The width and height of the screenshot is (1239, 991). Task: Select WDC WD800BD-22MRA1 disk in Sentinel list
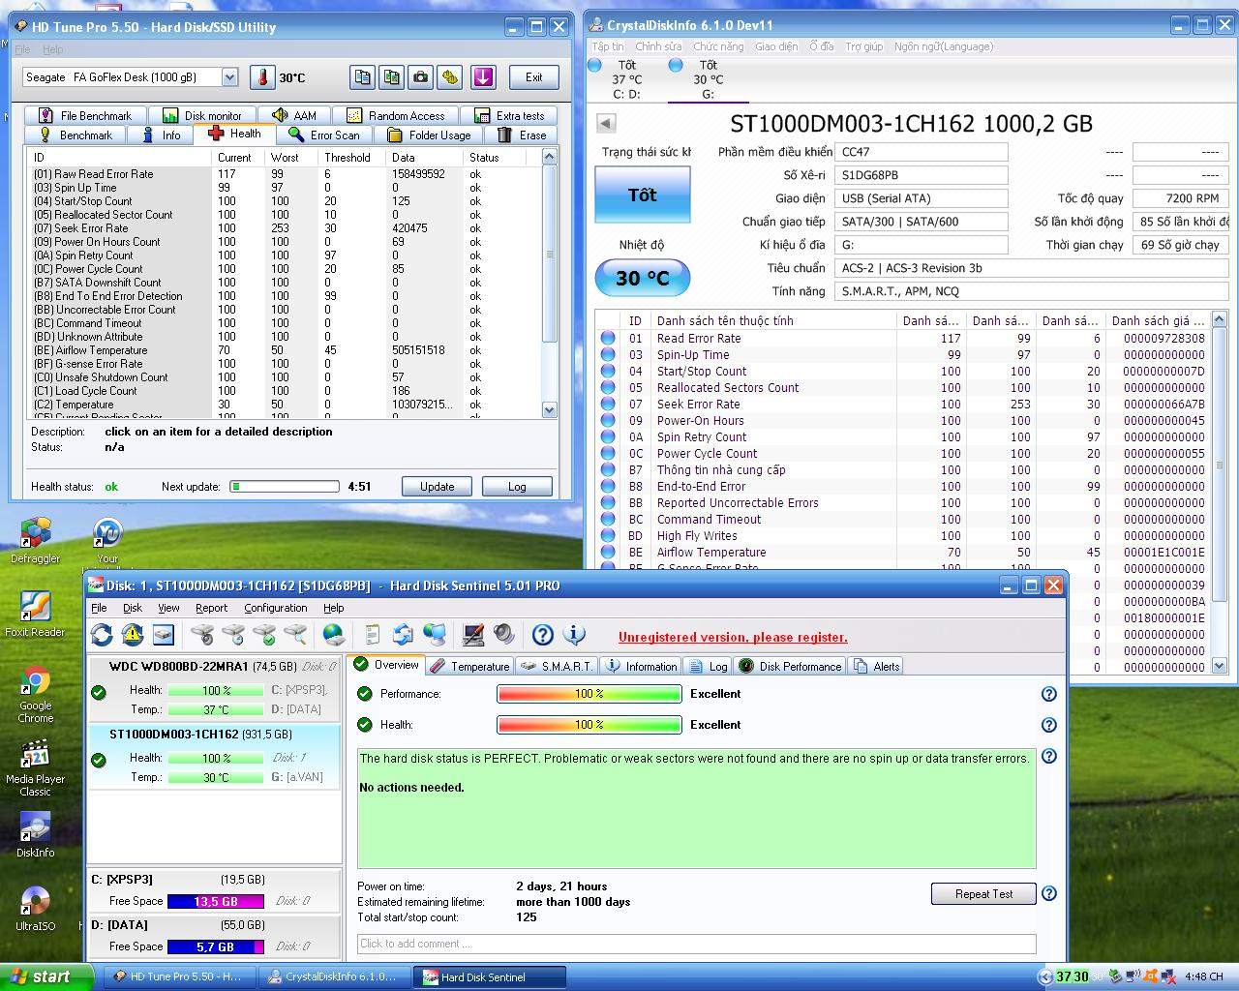(x=214, y=688)
